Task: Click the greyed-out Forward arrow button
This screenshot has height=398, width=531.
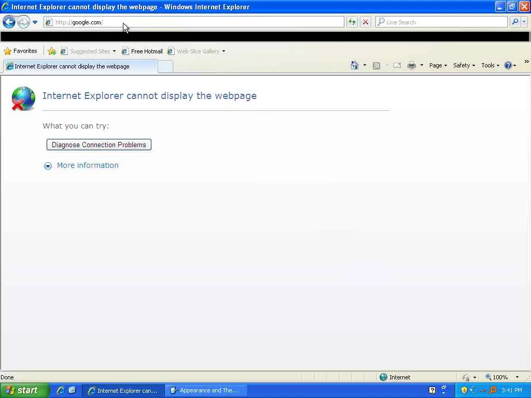Action: [x=23, y=22]
